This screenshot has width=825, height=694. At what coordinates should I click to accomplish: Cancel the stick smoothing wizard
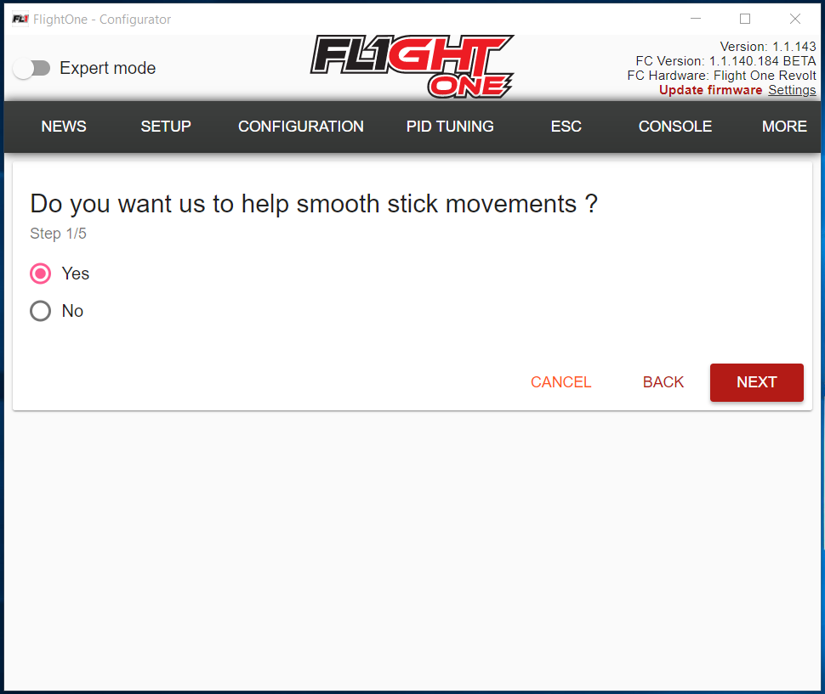point(561,382)
